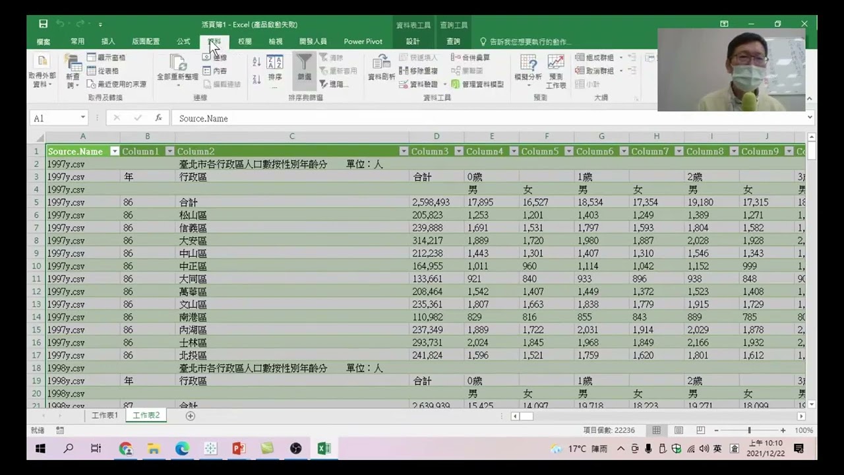Open 組成群組 dropdown arrow

pyautogui.click(x=621, y=58)
